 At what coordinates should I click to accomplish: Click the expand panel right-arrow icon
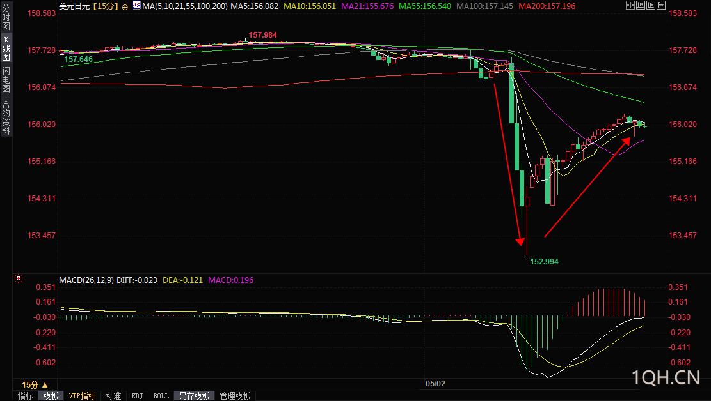(x=661, y=5)
